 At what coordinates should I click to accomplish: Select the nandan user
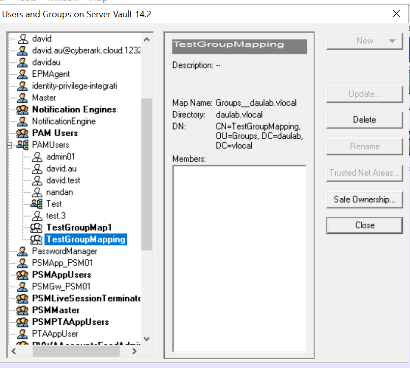click(x=59, y=192)
